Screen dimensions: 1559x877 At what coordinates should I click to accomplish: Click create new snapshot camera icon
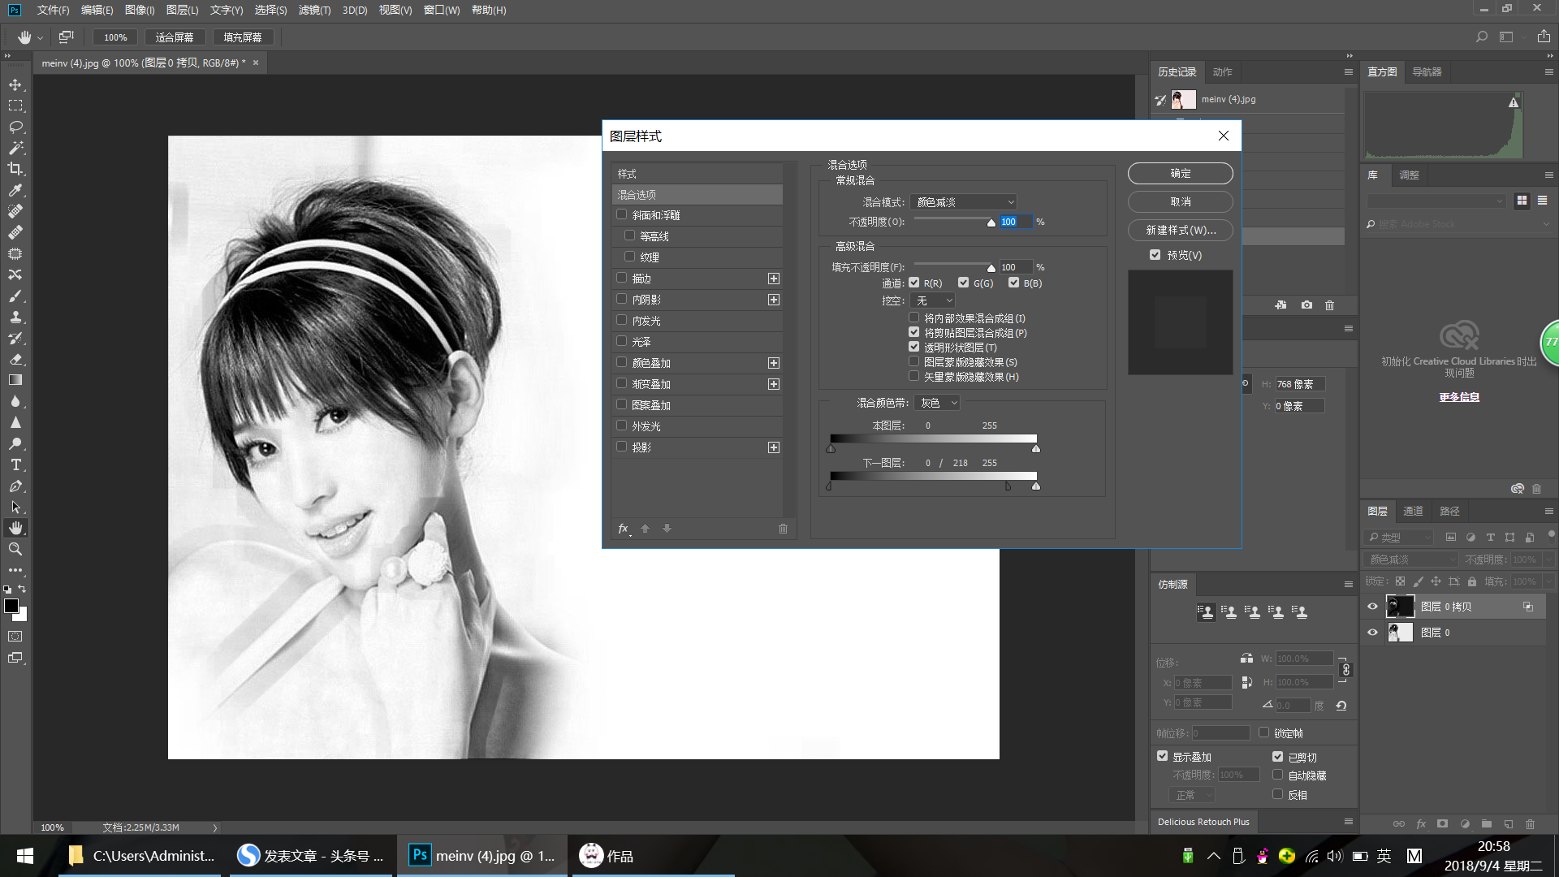click(x=1306, y=305)
